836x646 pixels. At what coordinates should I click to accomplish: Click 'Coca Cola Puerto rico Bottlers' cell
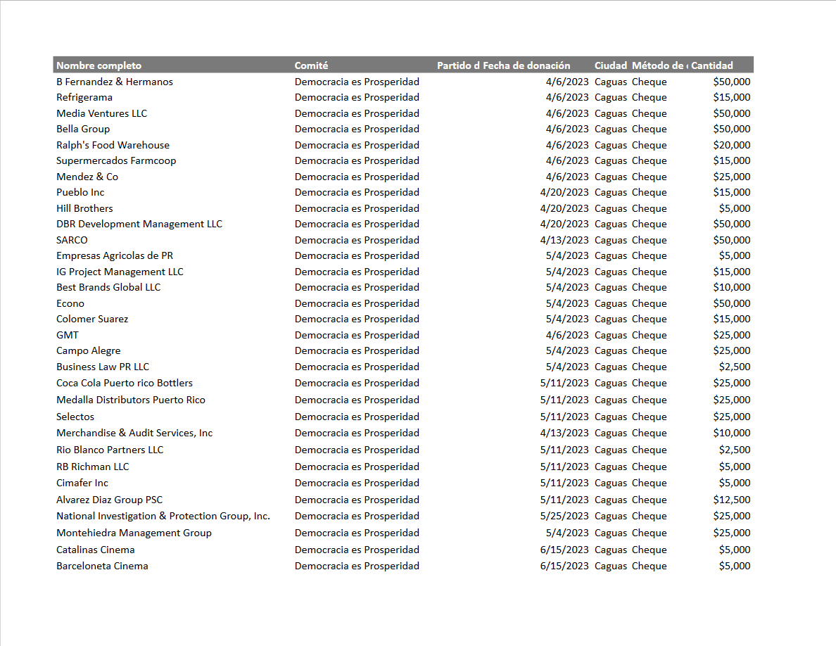[125, 383]
